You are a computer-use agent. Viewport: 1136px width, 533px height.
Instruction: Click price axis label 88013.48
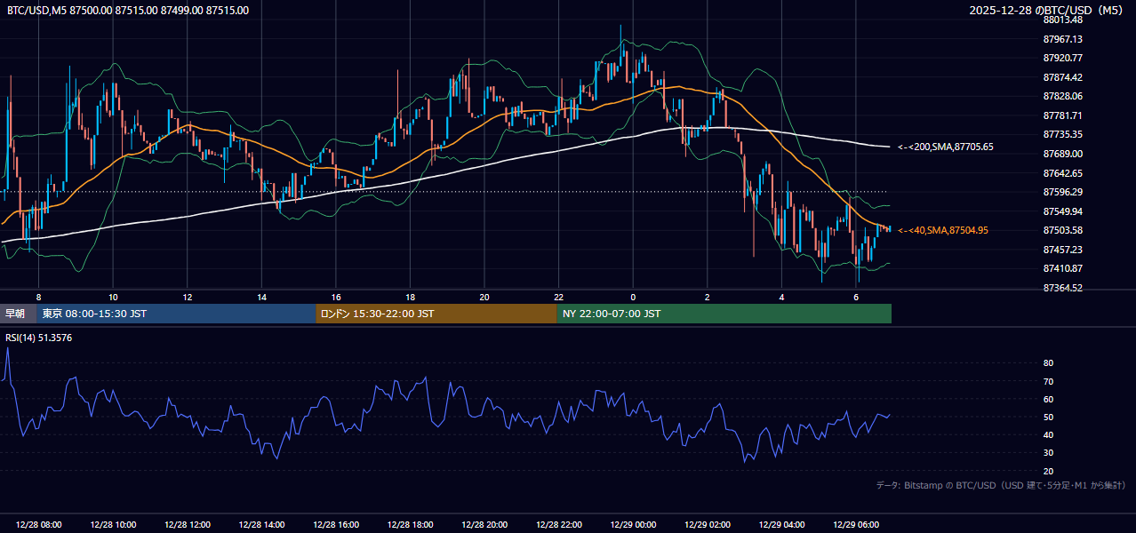click(1063, 20)
